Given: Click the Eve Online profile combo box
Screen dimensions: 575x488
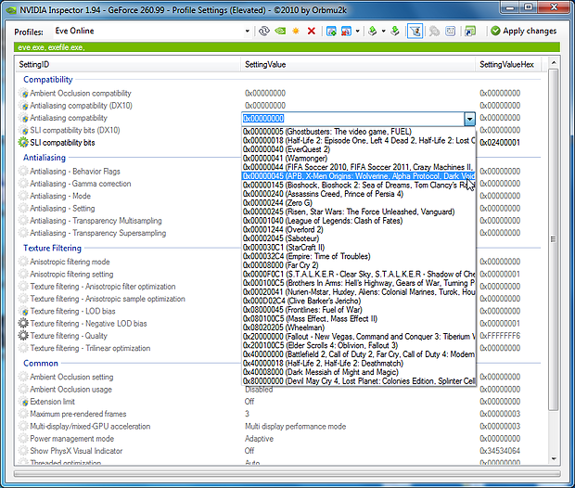Looking at the screenshot, I should (152, 32).
